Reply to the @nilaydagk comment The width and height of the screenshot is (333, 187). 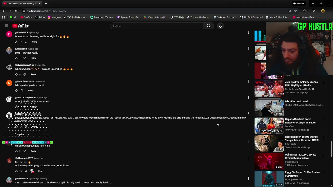33,58
